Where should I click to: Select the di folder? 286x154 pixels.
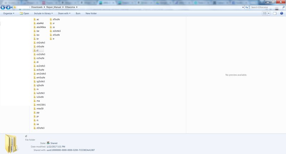[36, 62]
